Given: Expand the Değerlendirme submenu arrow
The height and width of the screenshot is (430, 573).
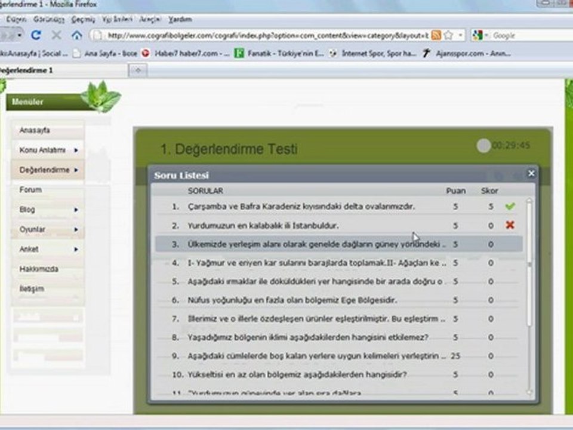Looking at the screenshot, I should pos(76,170).
